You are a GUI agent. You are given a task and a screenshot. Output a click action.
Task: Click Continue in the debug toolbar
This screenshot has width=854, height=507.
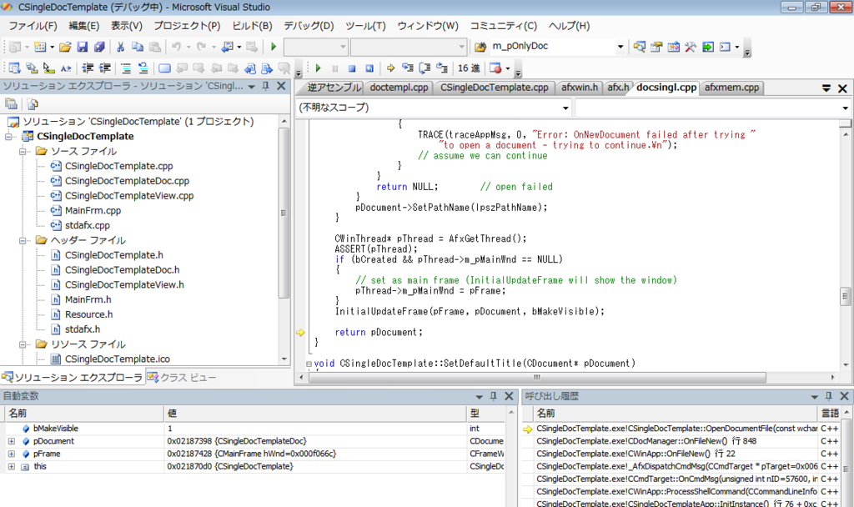(318, 68)
